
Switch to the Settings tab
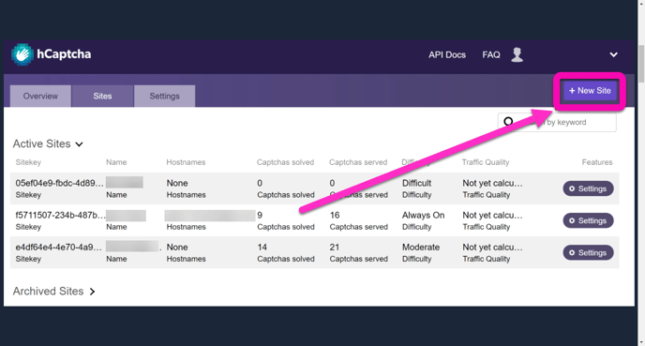(x=165, y=96)
